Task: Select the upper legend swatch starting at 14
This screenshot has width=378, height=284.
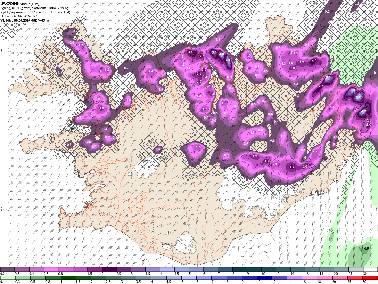Action: (297, 270)
